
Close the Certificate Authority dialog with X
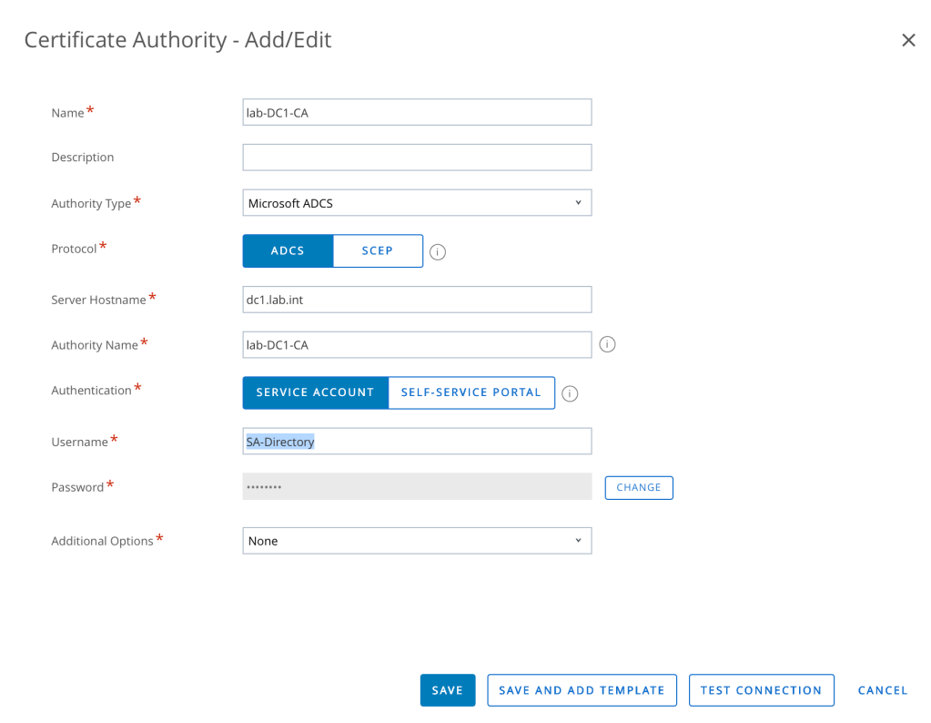[x=907, y=40]
